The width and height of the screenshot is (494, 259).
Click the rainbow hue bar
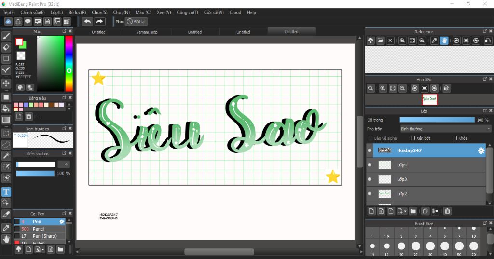(69, 64)
